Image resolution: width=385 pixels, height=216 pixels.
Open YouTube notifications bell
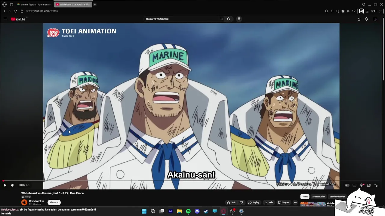point(366,19)
